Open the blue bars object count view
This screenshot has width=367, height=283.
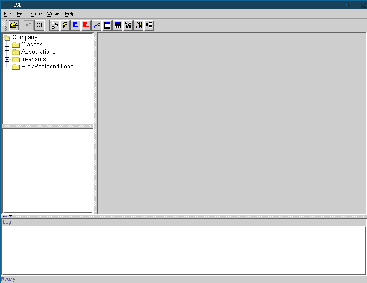[x=75, y=25]
